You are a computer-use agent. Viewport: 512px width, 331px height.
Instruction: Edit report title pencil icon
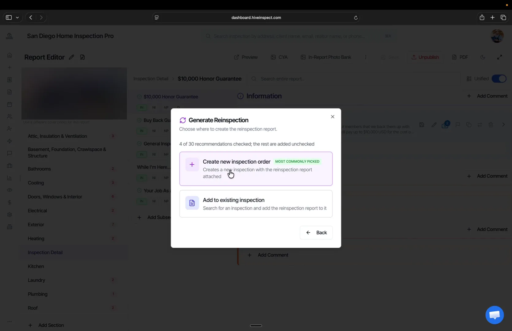tap(71, 57)
